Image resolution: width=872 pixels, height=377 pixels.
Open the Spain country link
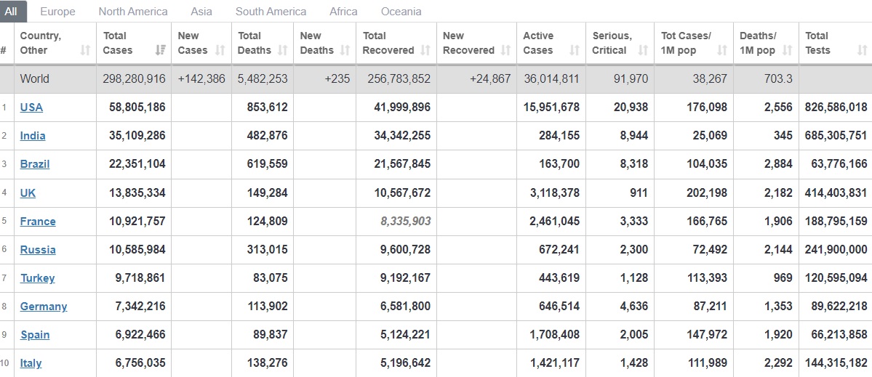point(35,335)
